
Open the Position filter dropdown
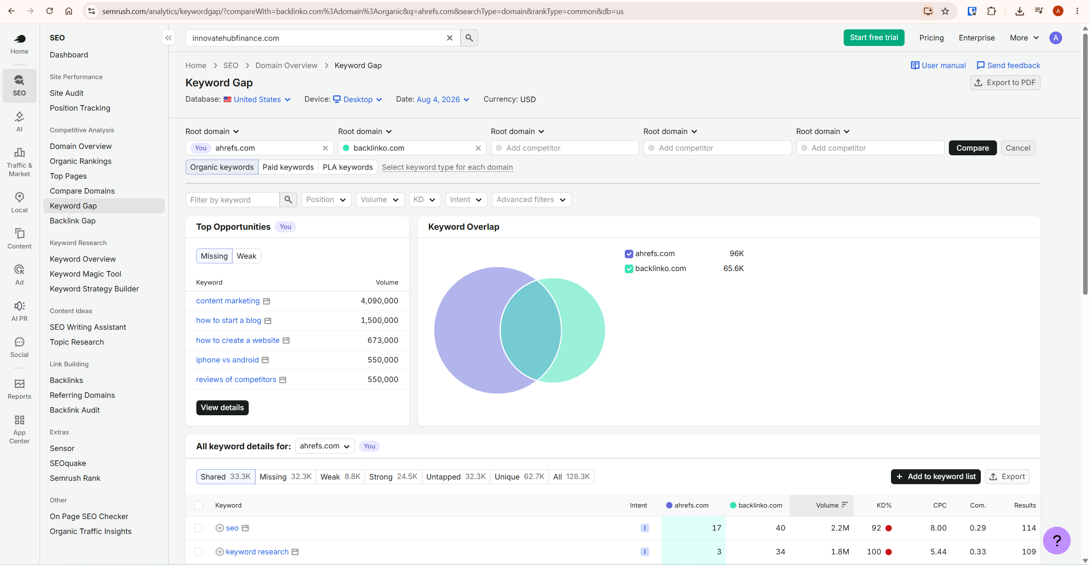click(326, 200)
